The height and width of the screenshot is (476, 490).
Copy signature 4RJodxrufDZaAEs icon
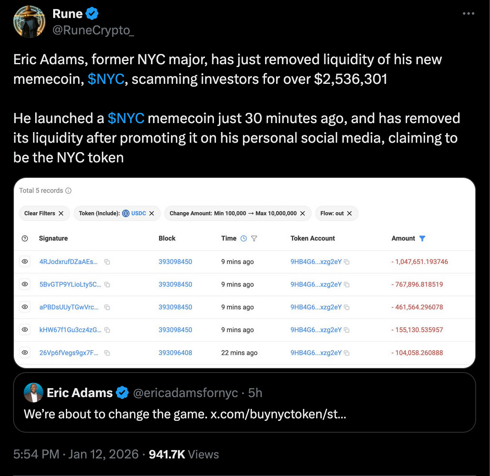point(107,262)
